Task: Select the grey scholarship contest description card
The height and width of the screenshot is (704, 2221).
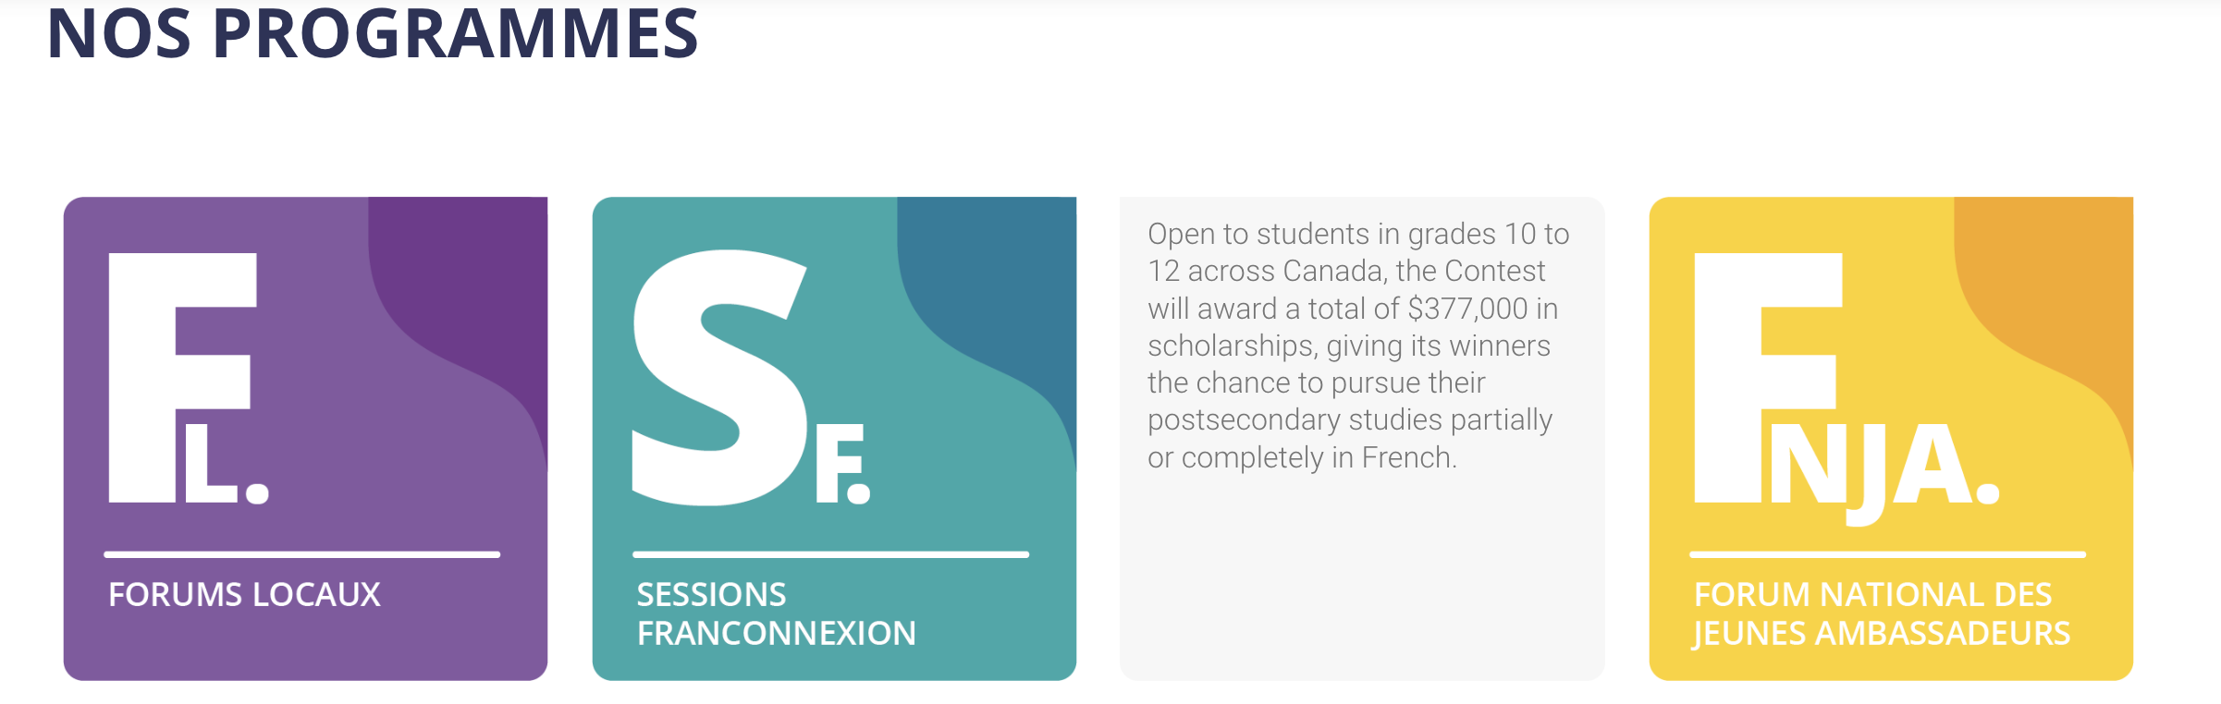Action: click(x=1362, y=439)
